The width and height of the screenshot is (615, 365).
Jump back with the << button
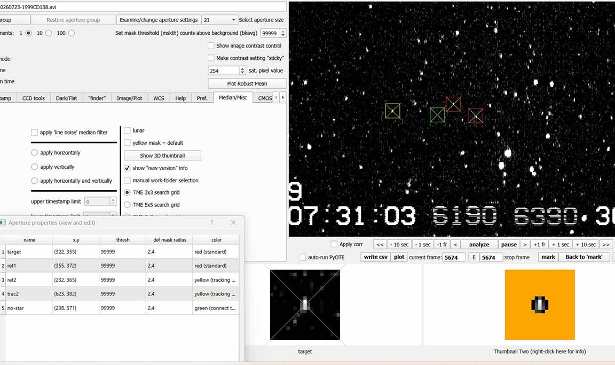coord(380,245)
